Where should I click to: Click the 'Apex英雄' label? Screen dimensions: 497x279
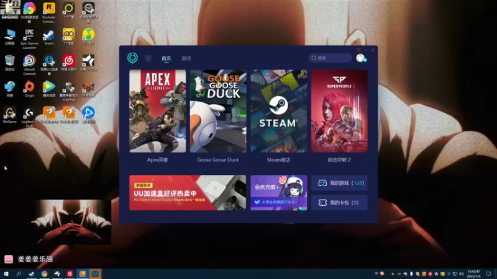(158, 160)
